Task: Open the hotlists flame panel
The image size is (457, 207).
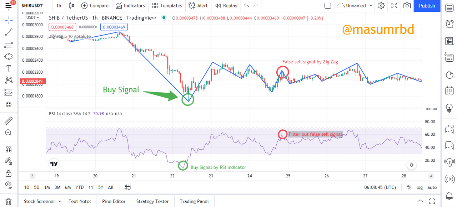Action: click(x=450, y=74)
